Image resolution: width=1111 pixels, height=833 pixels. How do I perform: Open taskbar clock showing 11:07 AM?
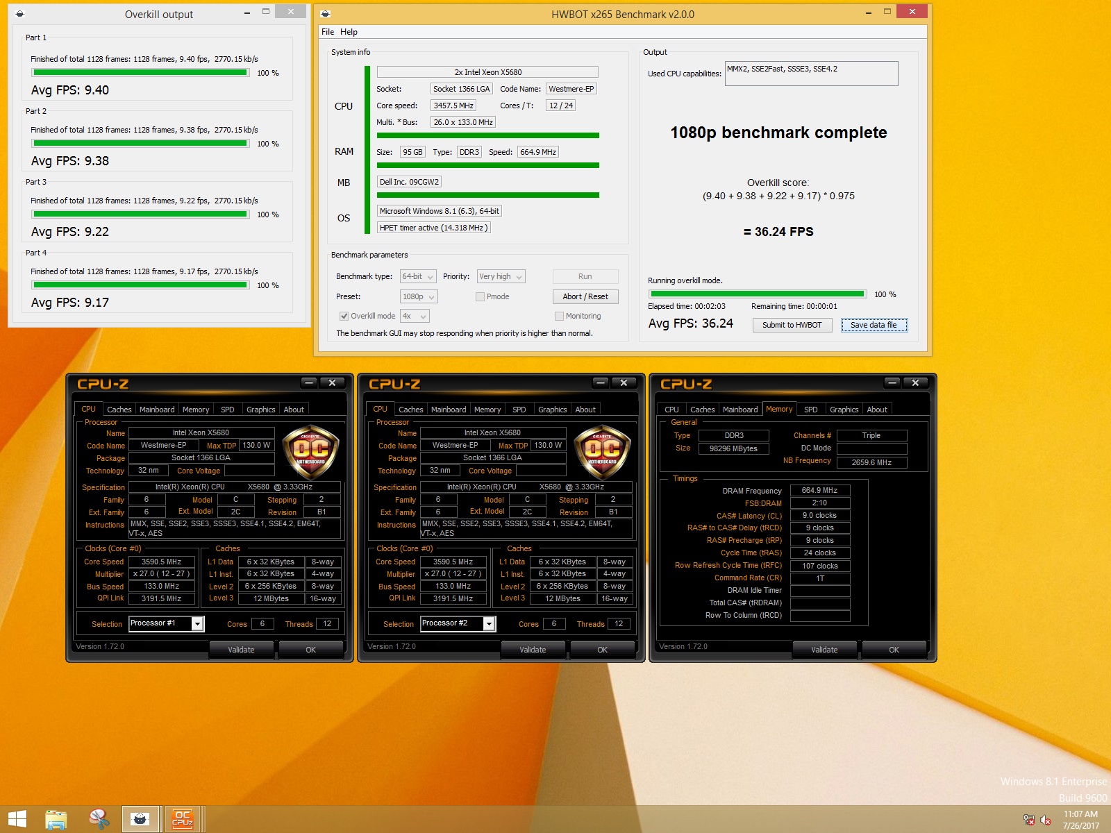(x=1080, y=820)
